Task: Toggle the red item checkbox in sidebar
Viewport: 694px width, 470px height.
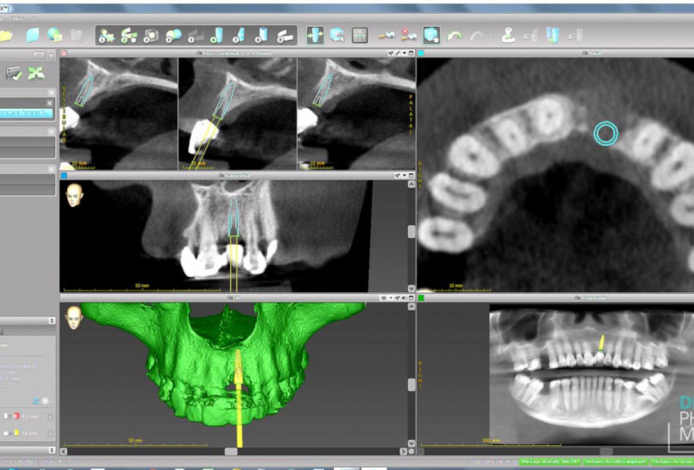Action: tap(5, 416)
